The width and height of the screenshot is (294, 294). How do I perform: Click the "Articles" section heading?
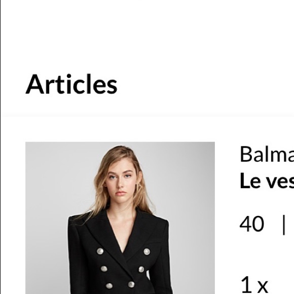(x=71, y=84)
